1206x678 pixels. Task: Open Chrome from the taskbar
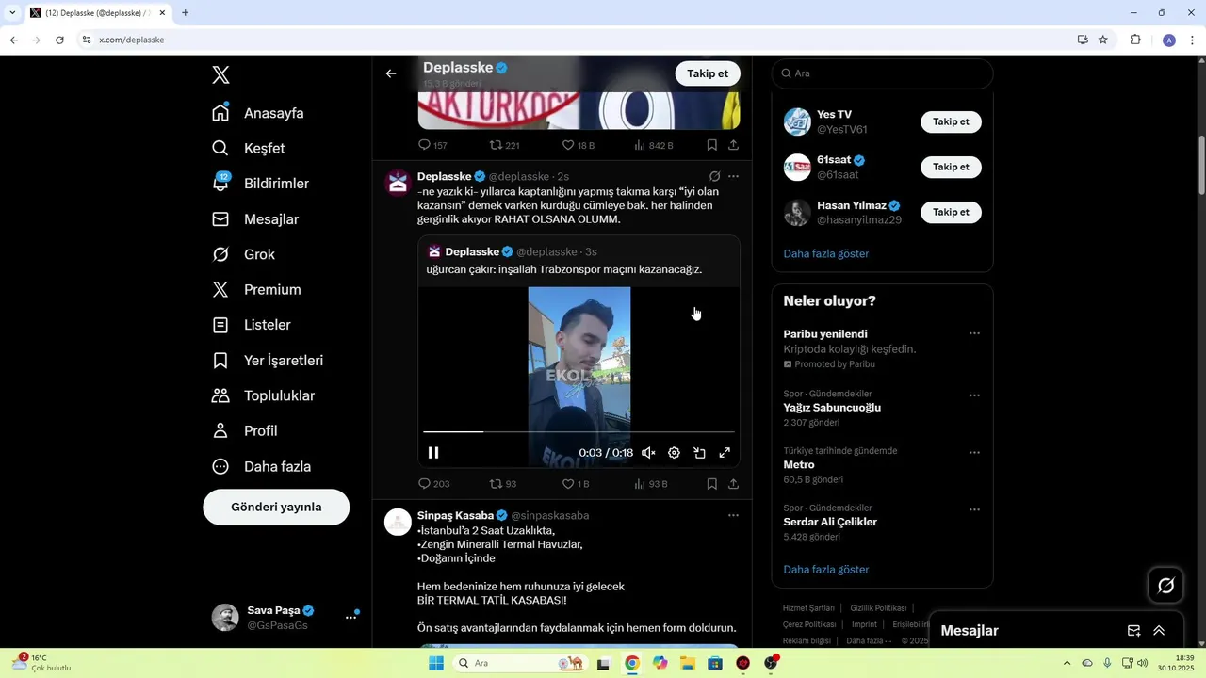click(632, 663)
